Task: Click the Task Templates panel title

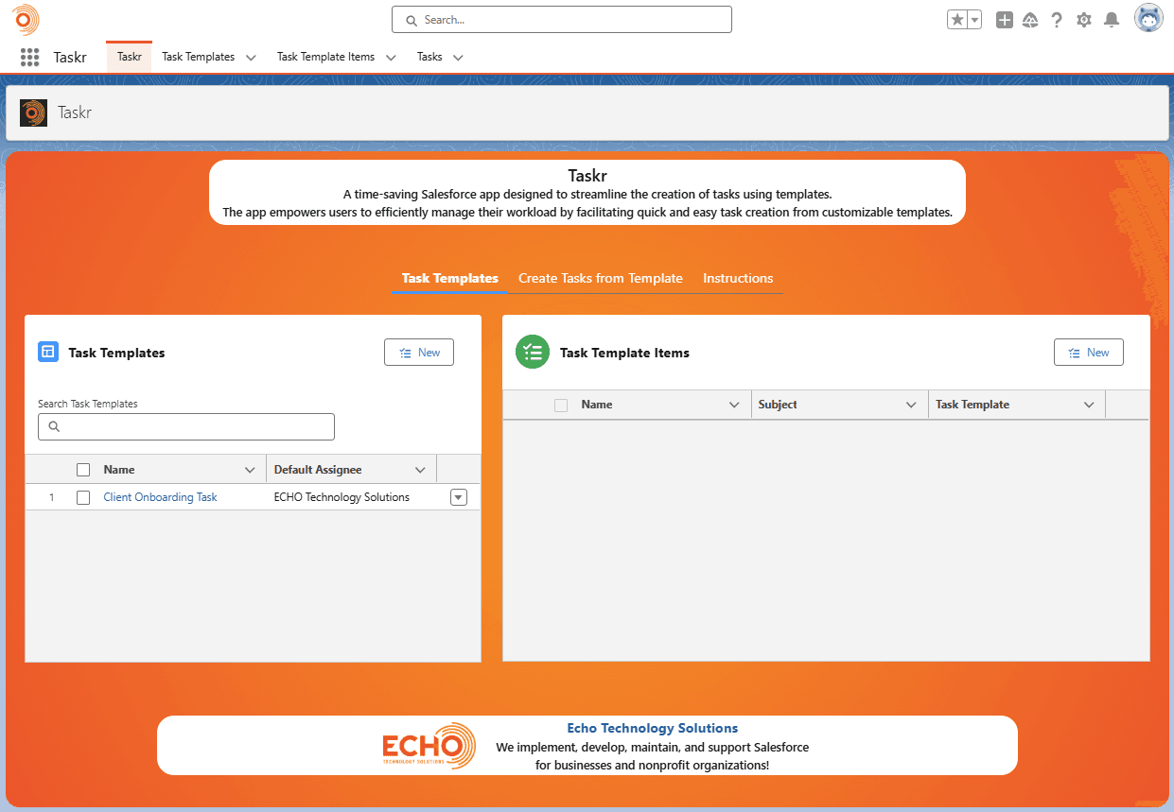Action: pyautogui.click(x=116, y=353)
